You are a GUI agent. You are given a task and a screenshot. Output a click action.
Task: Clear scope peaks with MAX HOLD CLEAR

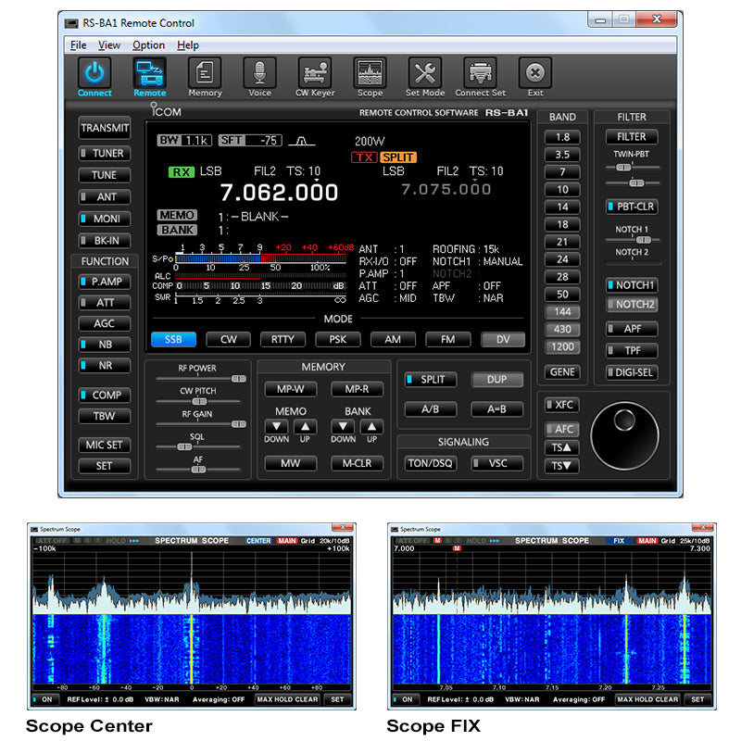click(x=289, y=700)
